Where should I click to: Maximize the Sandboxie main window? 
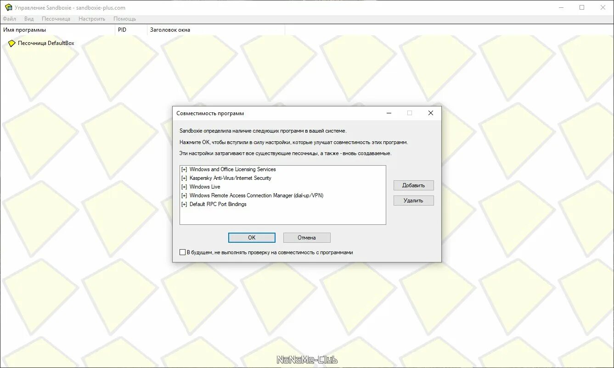click(582, 7)
